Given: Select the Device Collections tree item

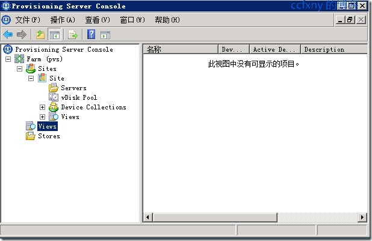Looking at the screenshot, I should pyautogui.click(x=93, y=107).
